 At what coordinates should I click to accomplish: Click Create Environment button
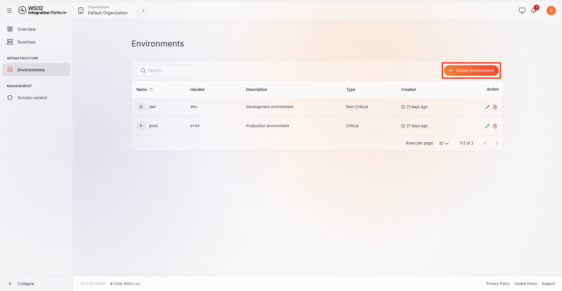tap(471, 70)
